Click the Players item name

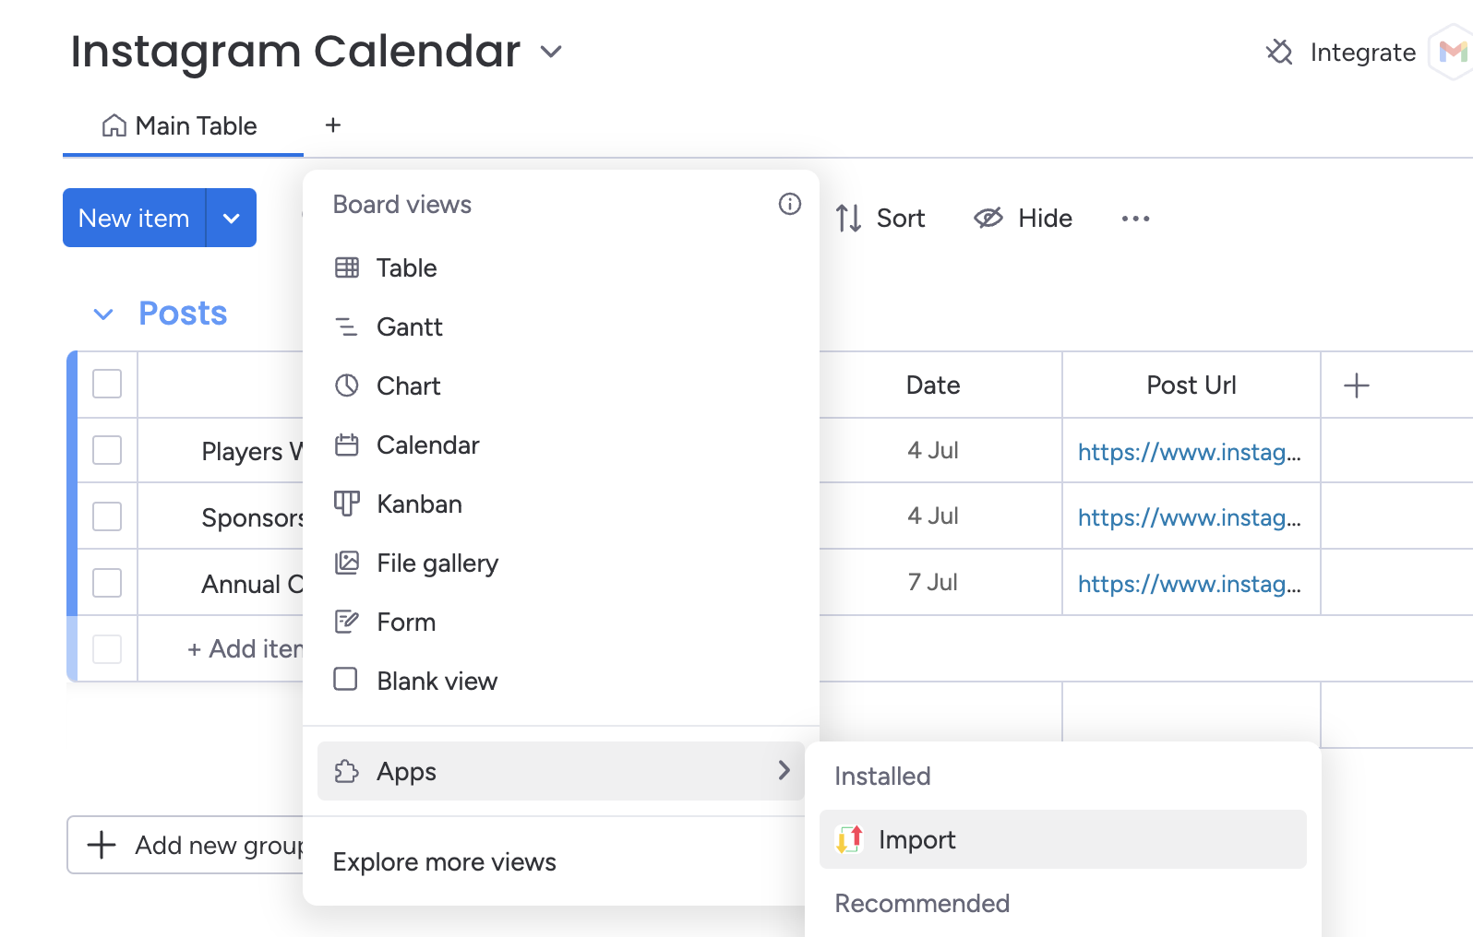[x=252, y=452]
